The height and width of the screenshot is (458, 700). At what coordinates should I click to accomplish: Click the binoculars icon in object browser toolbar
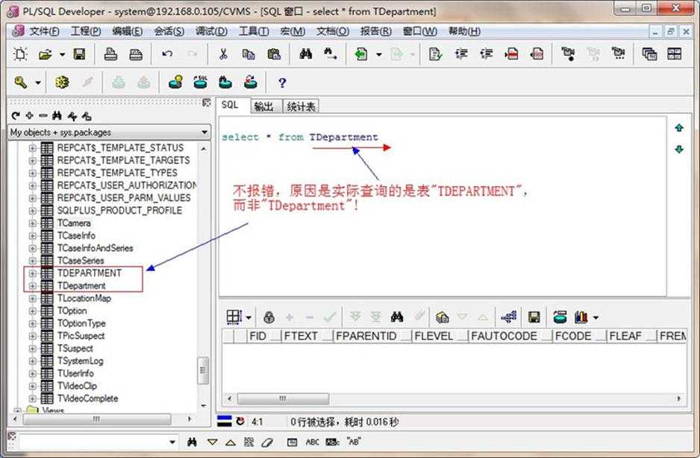tap(57, 116)
